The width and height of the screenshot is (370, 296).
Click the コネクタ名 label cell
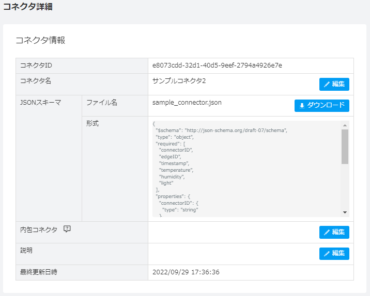[x=82, y=84]
